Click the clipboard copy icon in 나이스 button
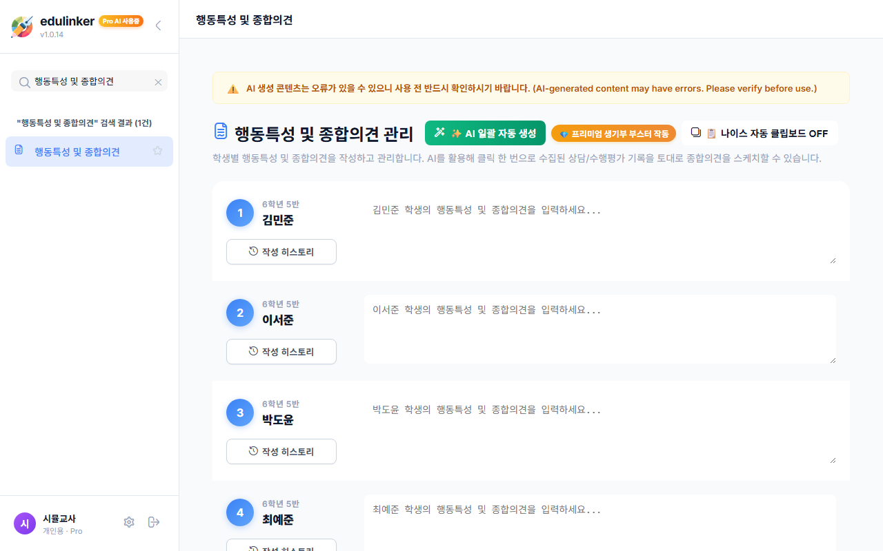This screenshot has height=551, width=883. point(696,132)
